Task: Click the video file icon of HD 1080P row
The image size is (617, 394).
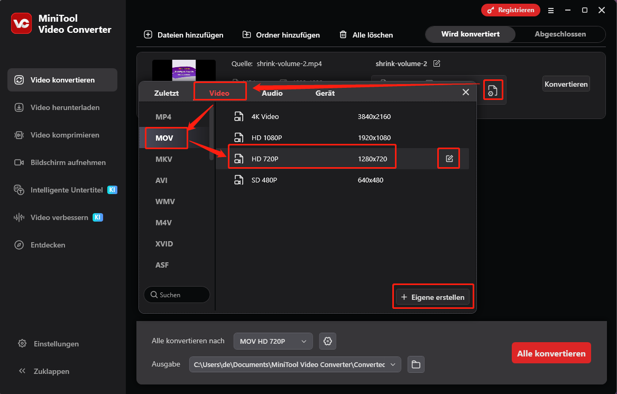Action: [239, 138]
